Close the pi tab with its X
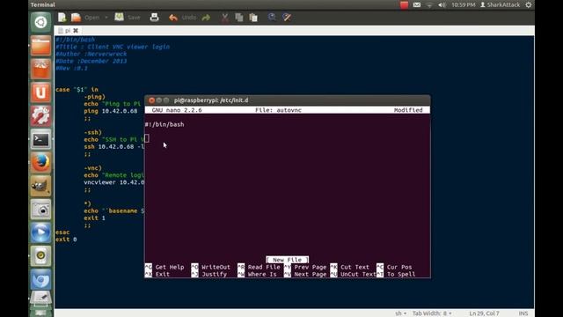This screenshot has width=563, height=317. [x=76, y=31]
